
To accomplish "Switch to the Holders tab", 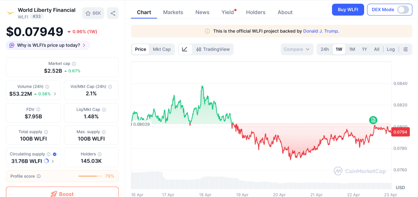I will (x=256, y=12).
